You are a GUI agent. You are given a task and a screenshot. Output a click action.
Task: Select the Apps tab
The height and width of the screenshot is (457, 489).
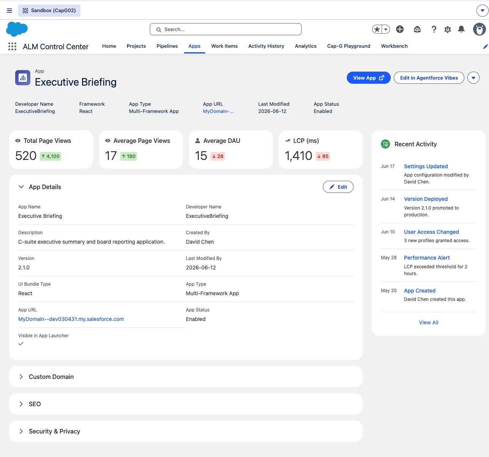coord(195,46)
